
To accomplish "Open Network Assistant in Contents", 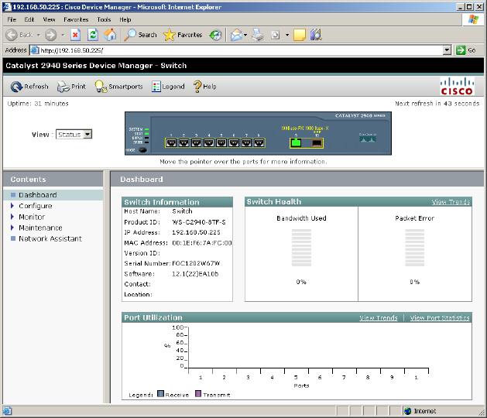I will coord(50,238).
